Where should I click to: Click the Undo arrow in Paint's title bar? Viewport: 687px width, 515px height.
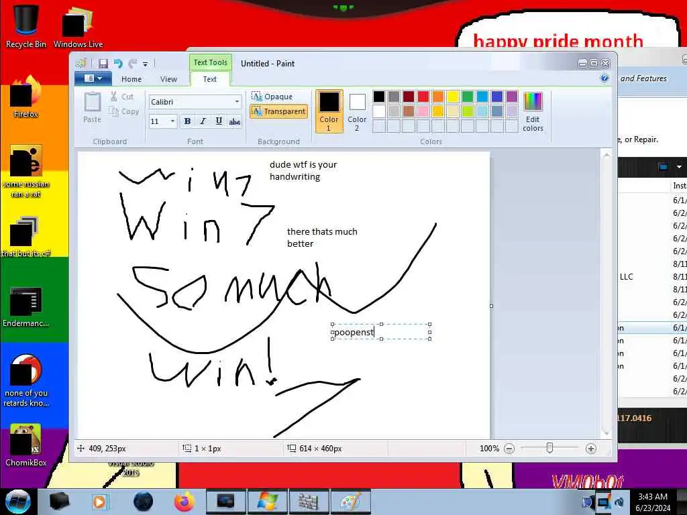118,64
